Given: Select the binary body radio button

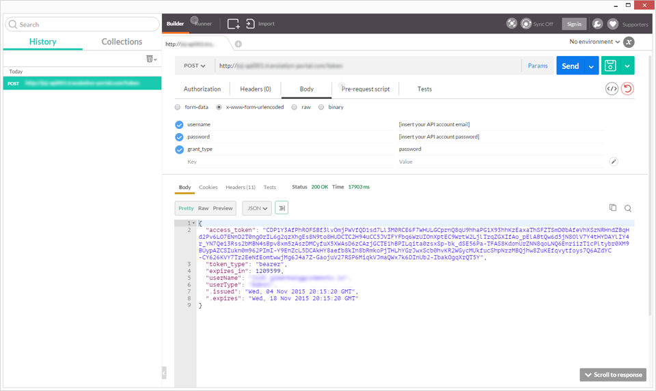Looking at the screenshot, I should pyautogui.click(x=321, y=107).
